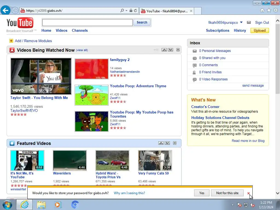Go to the Home navigation tab
Image resolution: width=280 pixels, height=210 pixels.
(46, 31)
